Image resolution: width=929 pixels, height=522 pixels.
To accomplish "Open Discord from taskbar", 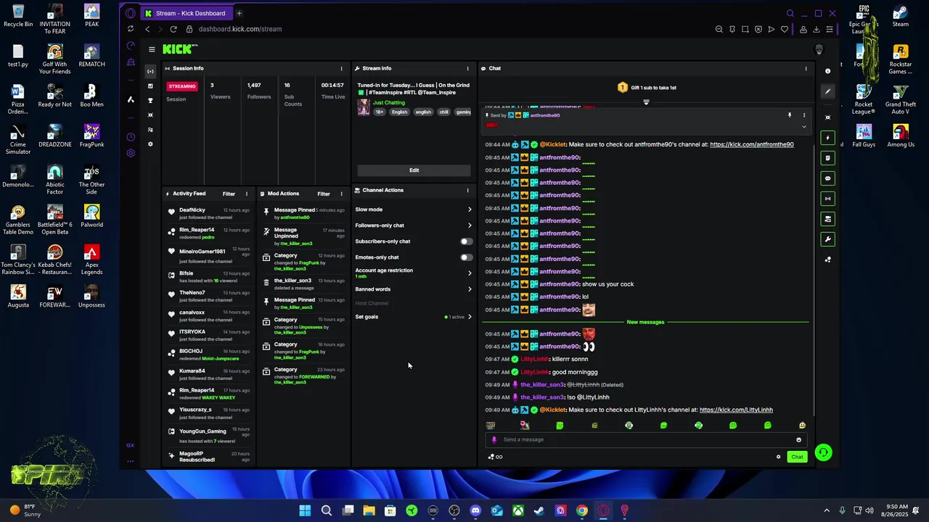I will point(475,510).
